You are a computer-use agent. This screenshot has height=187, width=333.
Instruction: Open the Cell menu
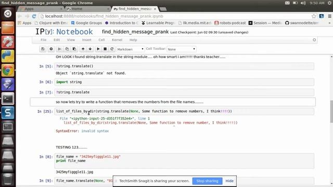(101, 40)
